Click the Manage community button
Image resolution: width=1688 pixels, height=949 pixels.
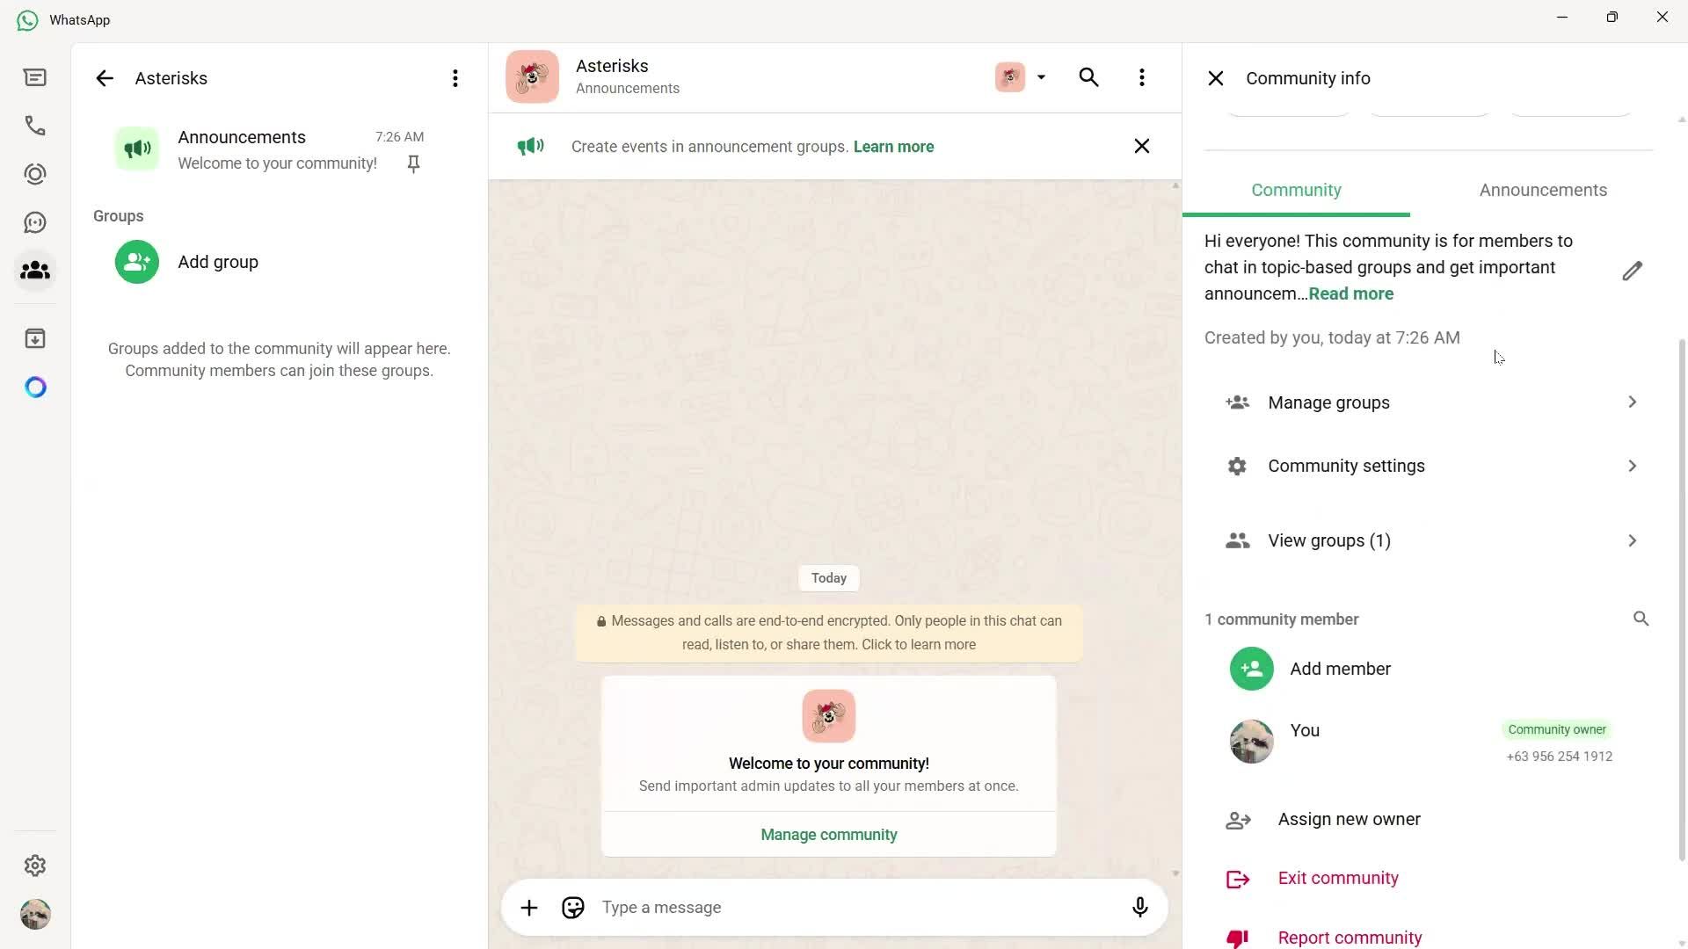tap(827, 834)
